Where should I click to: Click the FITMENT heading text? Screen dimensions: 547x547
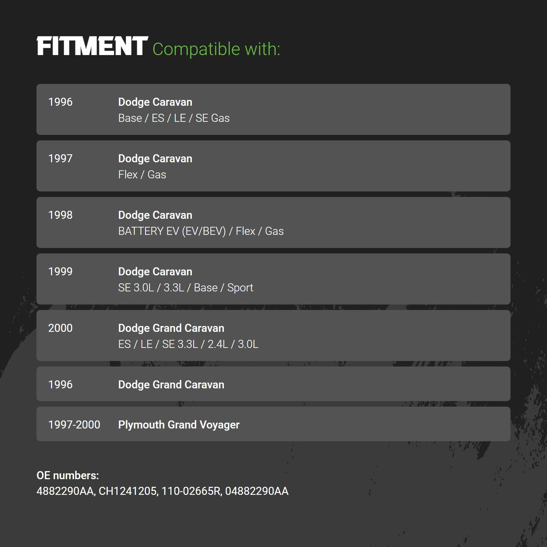pyautogui.click(x=92, y=46)
